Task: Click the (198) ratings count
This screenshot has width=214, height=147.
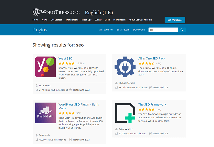Action: pos(158,109)
